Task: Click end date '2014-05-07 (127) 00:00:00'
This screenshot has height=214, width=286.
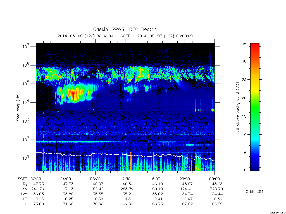Action: pos(165,36)
